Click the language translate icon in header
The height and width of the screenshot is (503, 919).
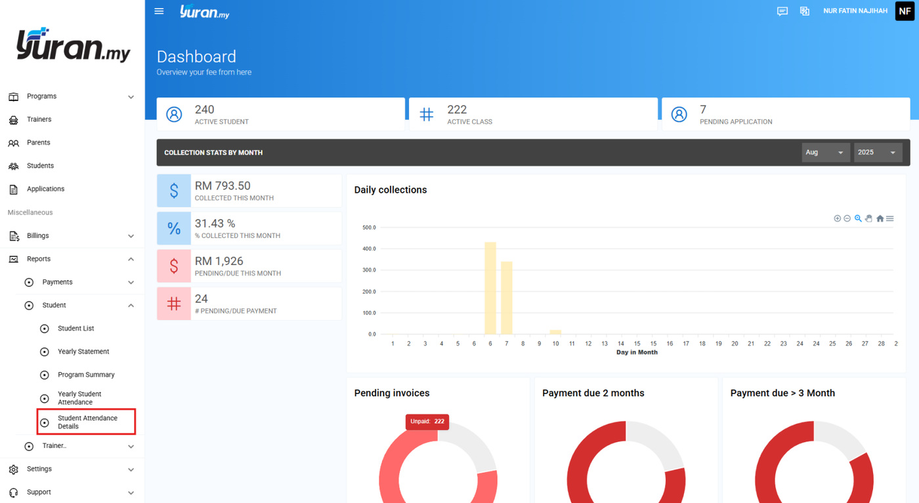pyautogui.click(x=804, y=11)
